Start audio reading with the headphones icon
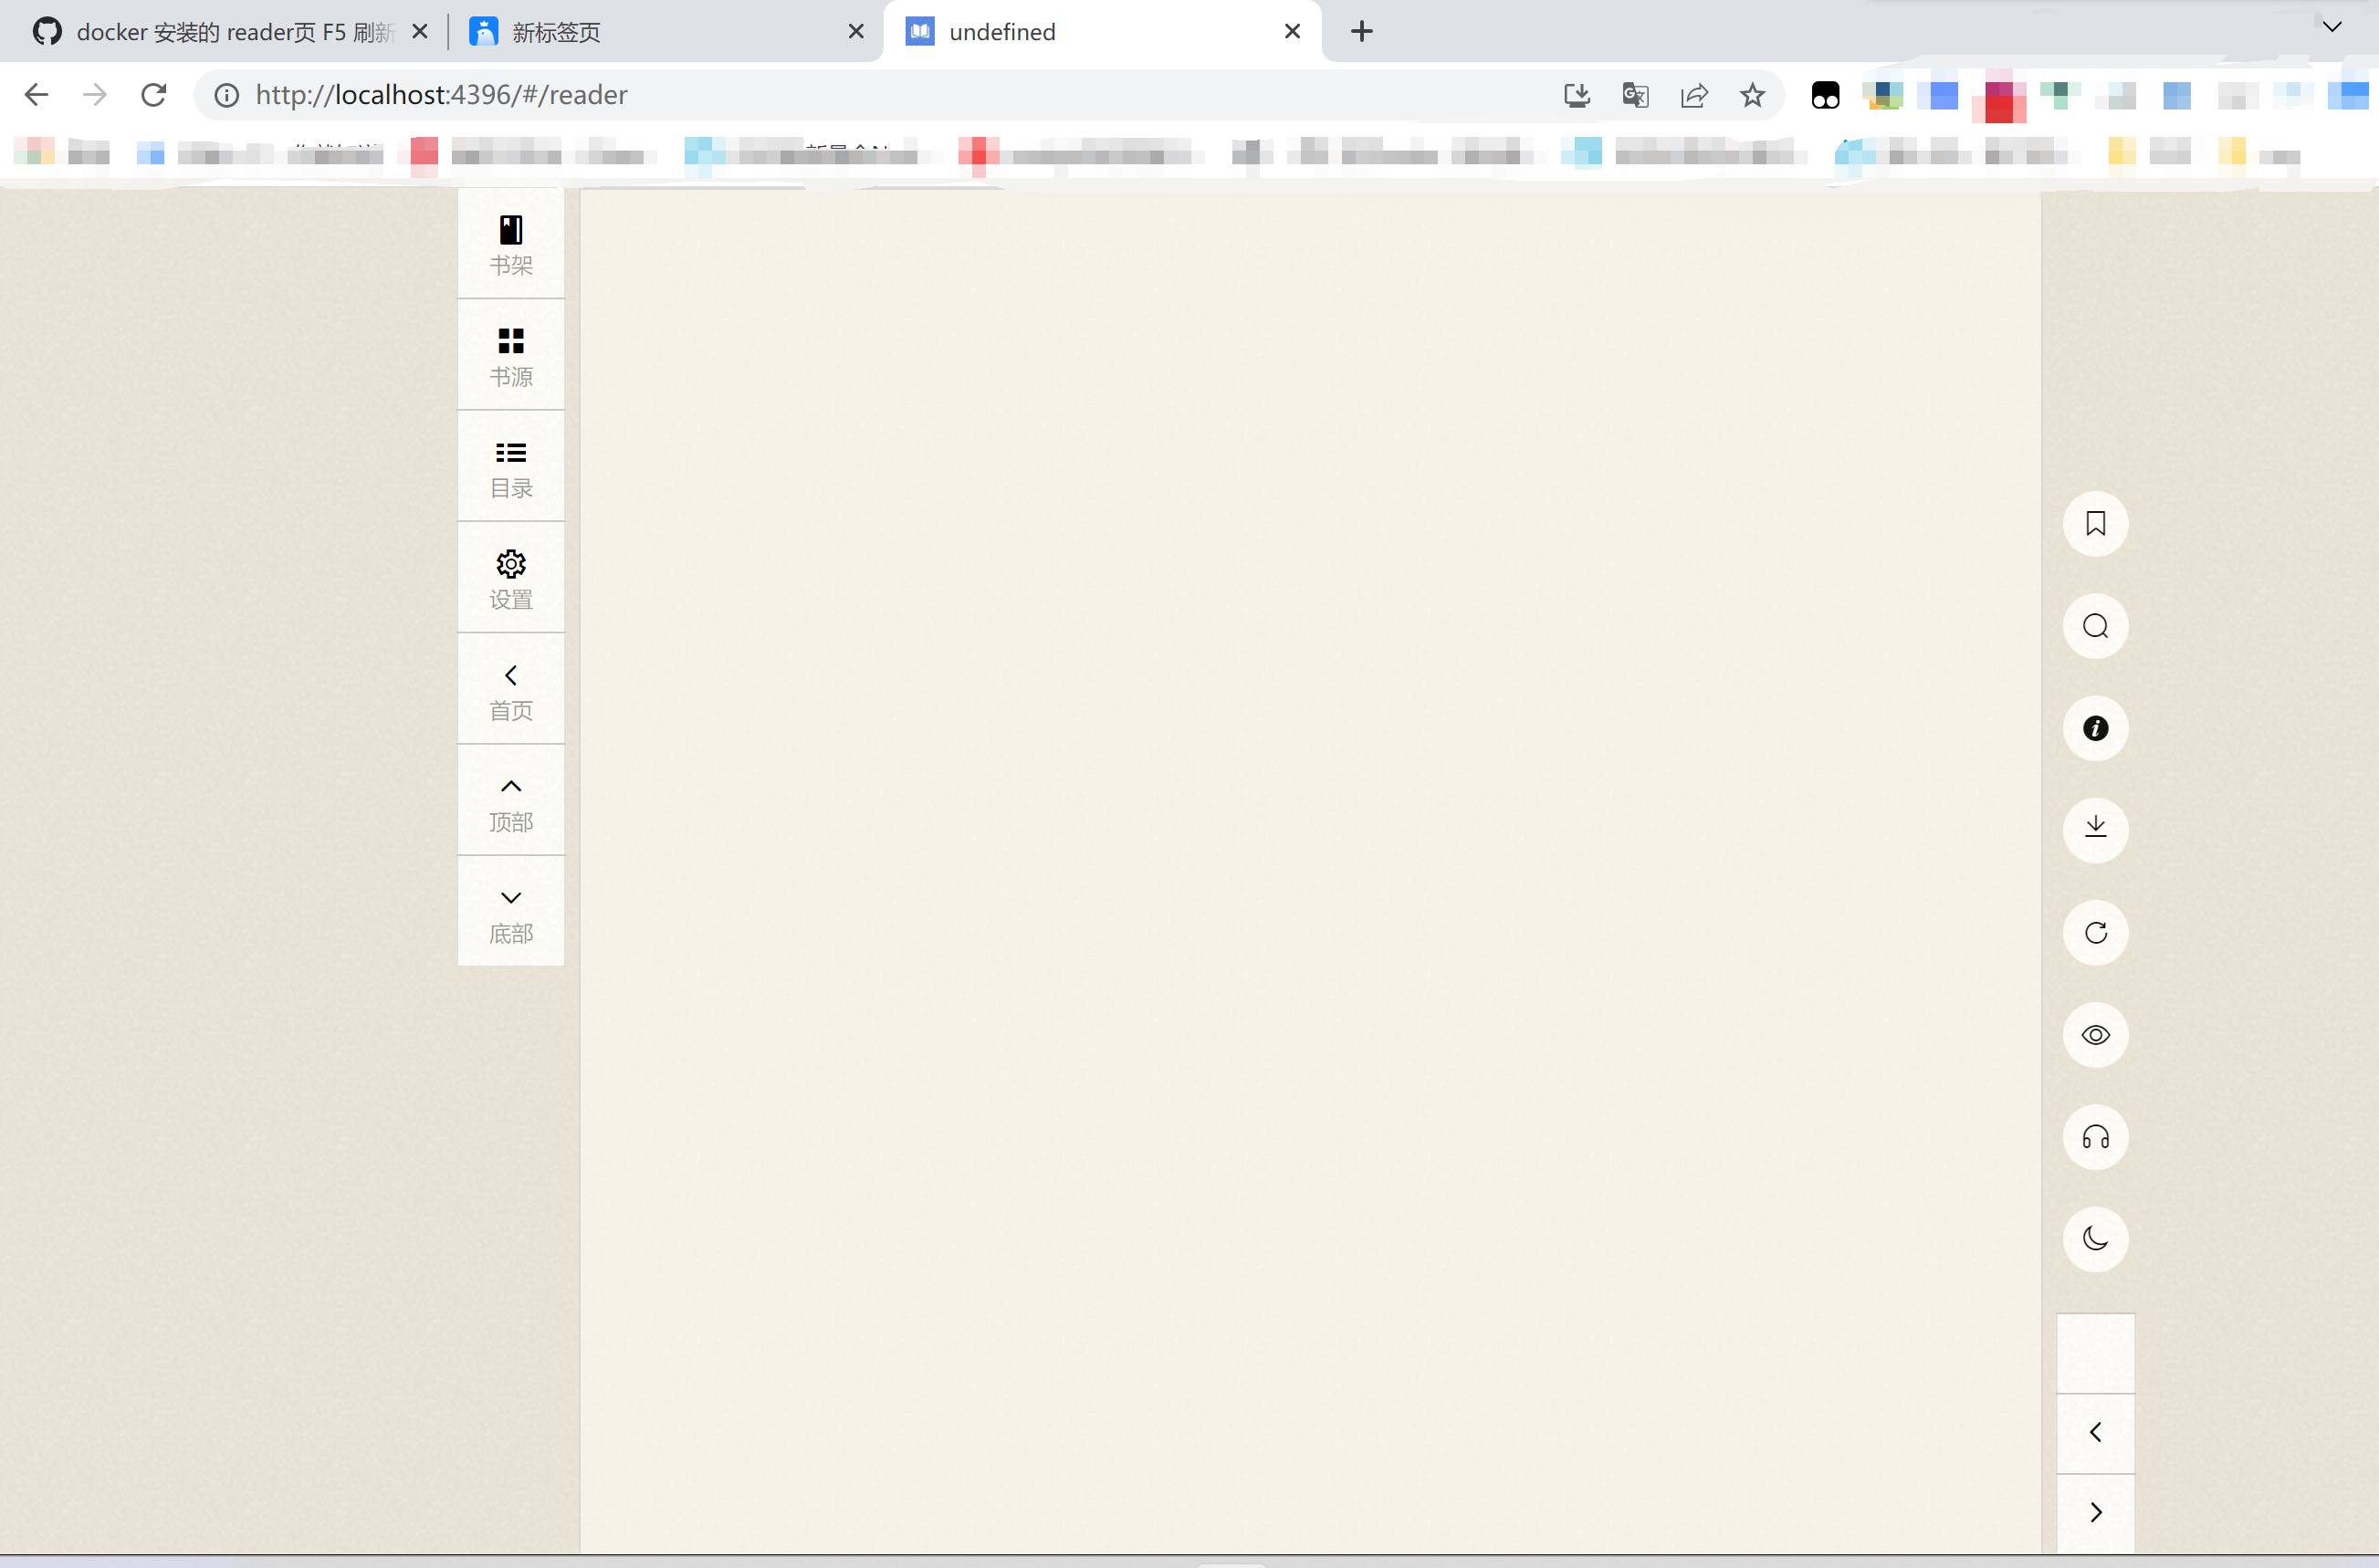The width and height of the screenshot is (2379, 1568). point(2095,1137)
